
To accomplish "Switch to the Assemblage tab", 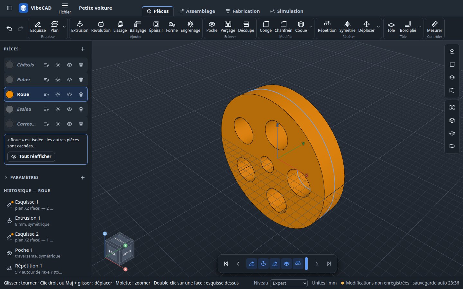I will (x=197, y=11).
